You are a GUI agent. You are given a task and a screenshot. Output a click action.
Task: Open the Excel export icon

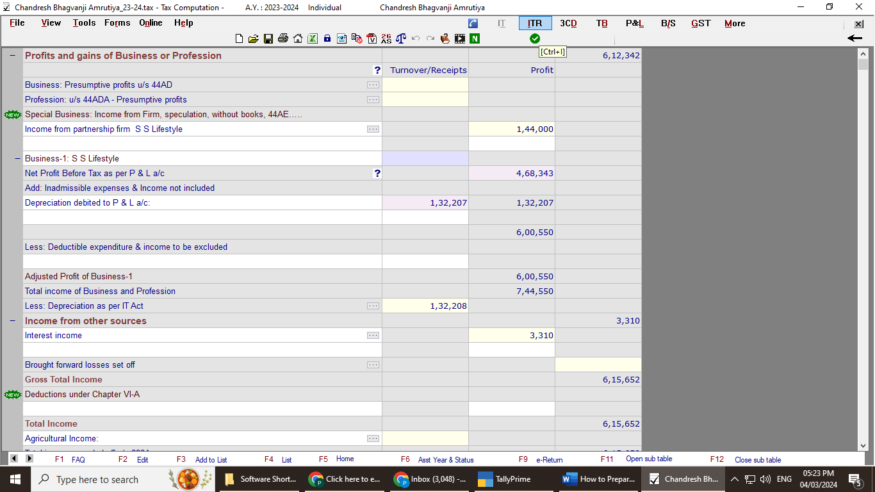coord(313,38)
